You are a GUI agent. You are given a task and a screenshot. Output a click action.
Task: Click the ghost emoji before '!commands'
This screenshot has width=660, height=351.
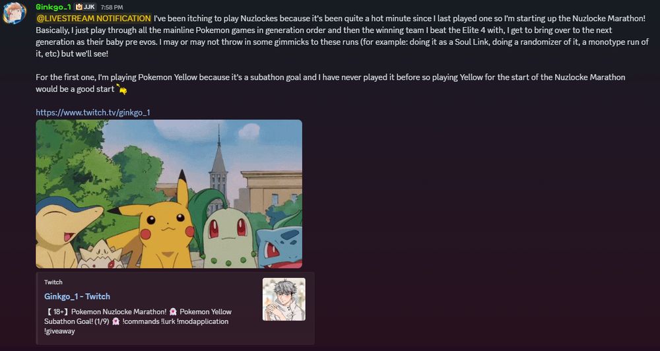point(117,321)
